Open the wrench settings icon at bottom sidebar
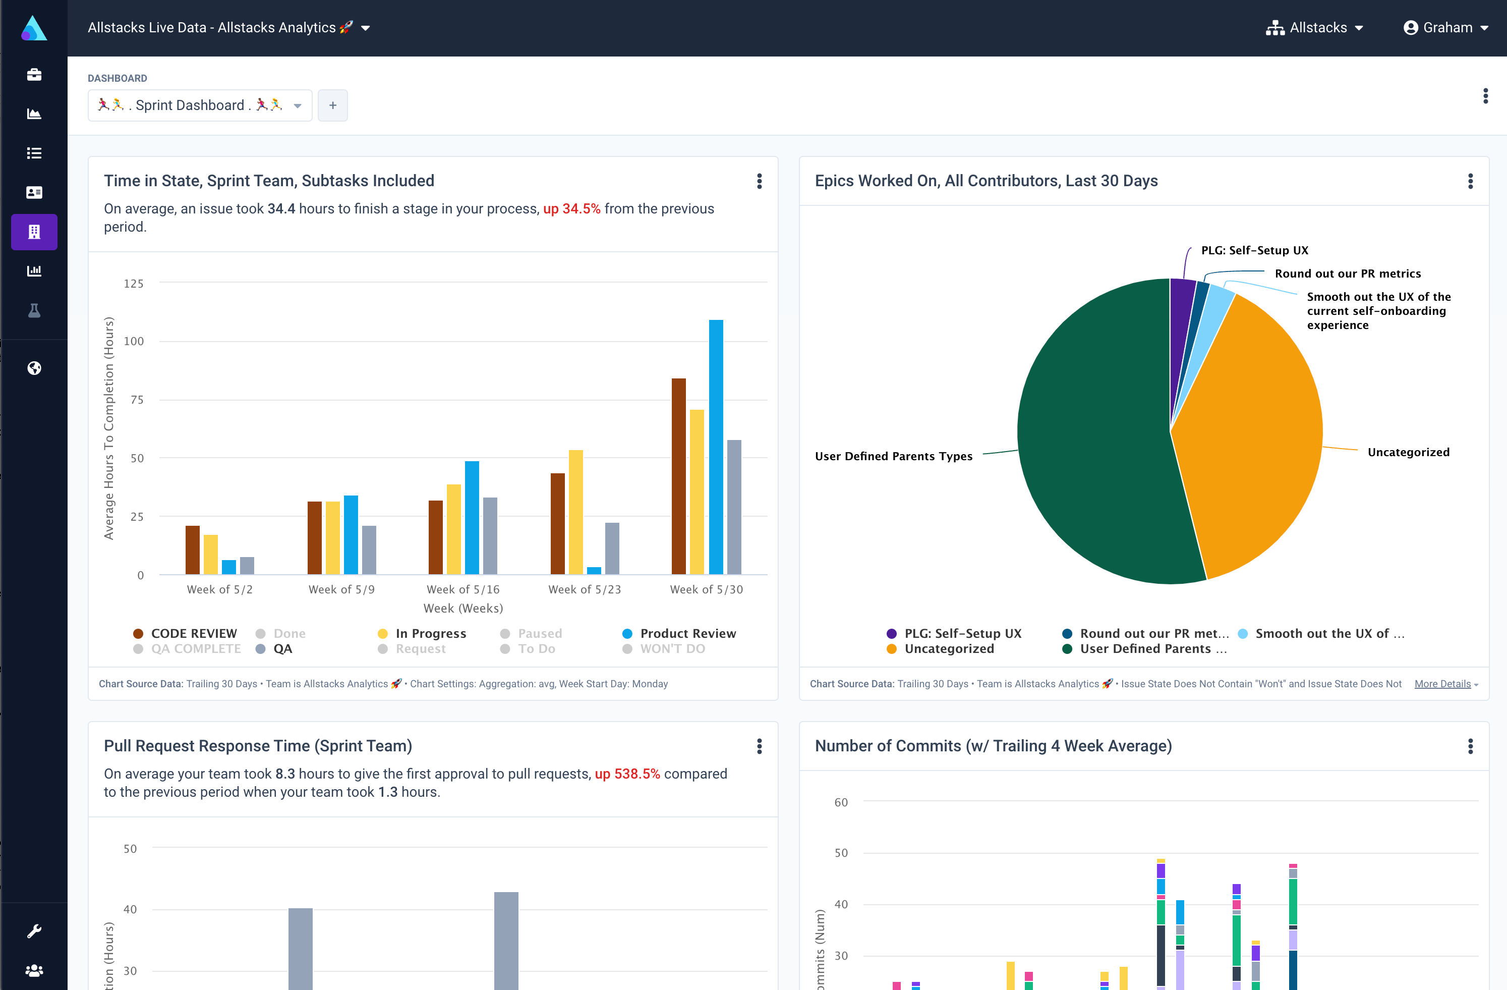The width and height of the screenshot is (1507, 990). 34,930
